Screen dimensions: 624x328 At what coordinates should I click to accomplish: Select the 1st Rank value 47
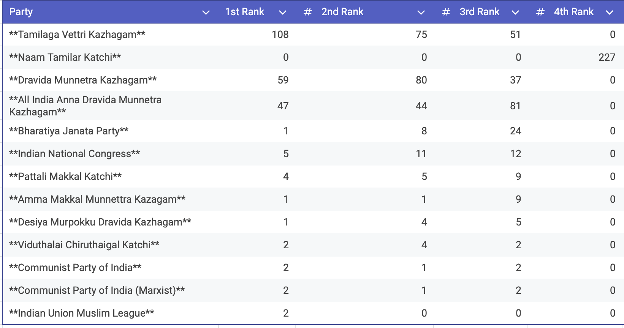(x=283, y=106)
